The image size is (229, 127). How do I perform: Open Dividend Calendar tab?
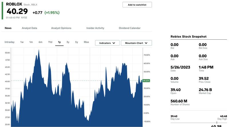[130, 28]
